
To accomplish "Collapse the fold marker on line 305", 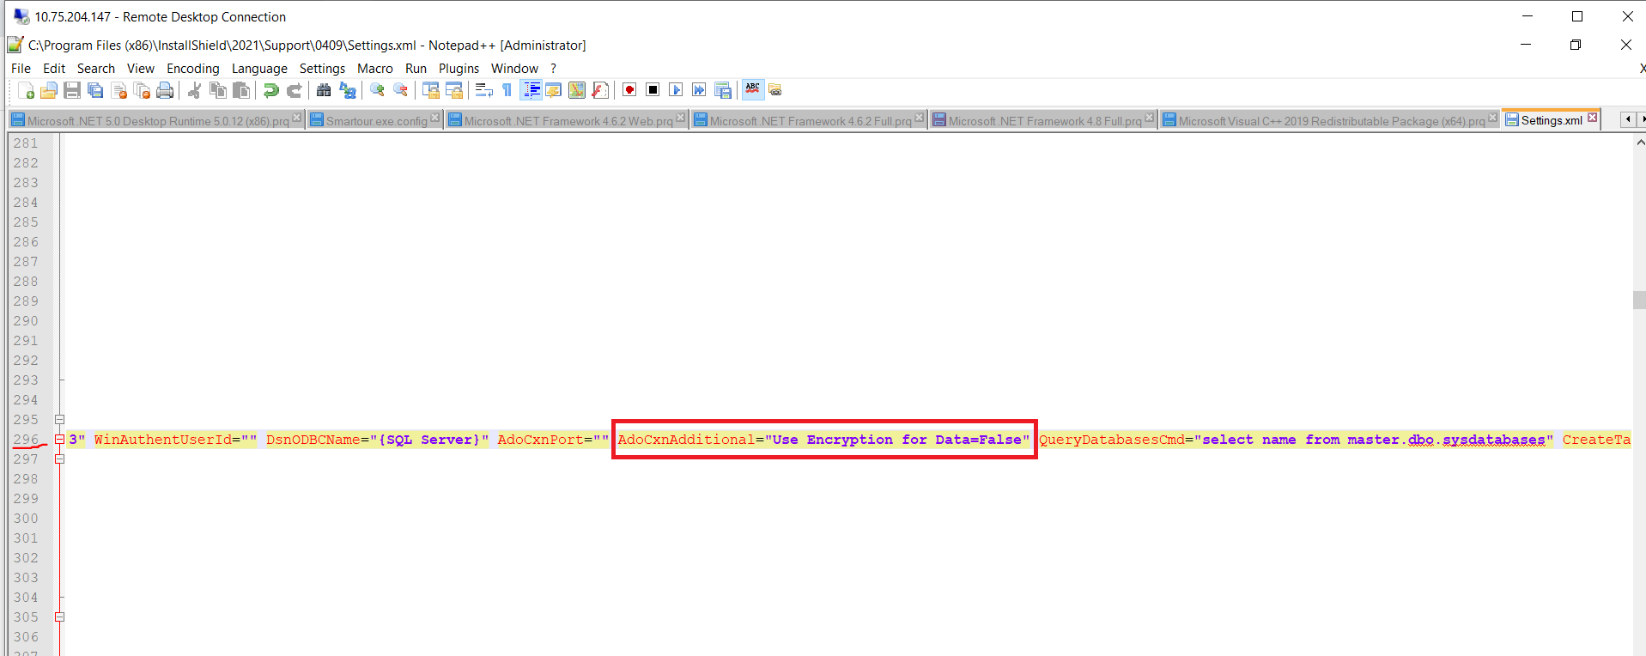I will click(60, 617).
